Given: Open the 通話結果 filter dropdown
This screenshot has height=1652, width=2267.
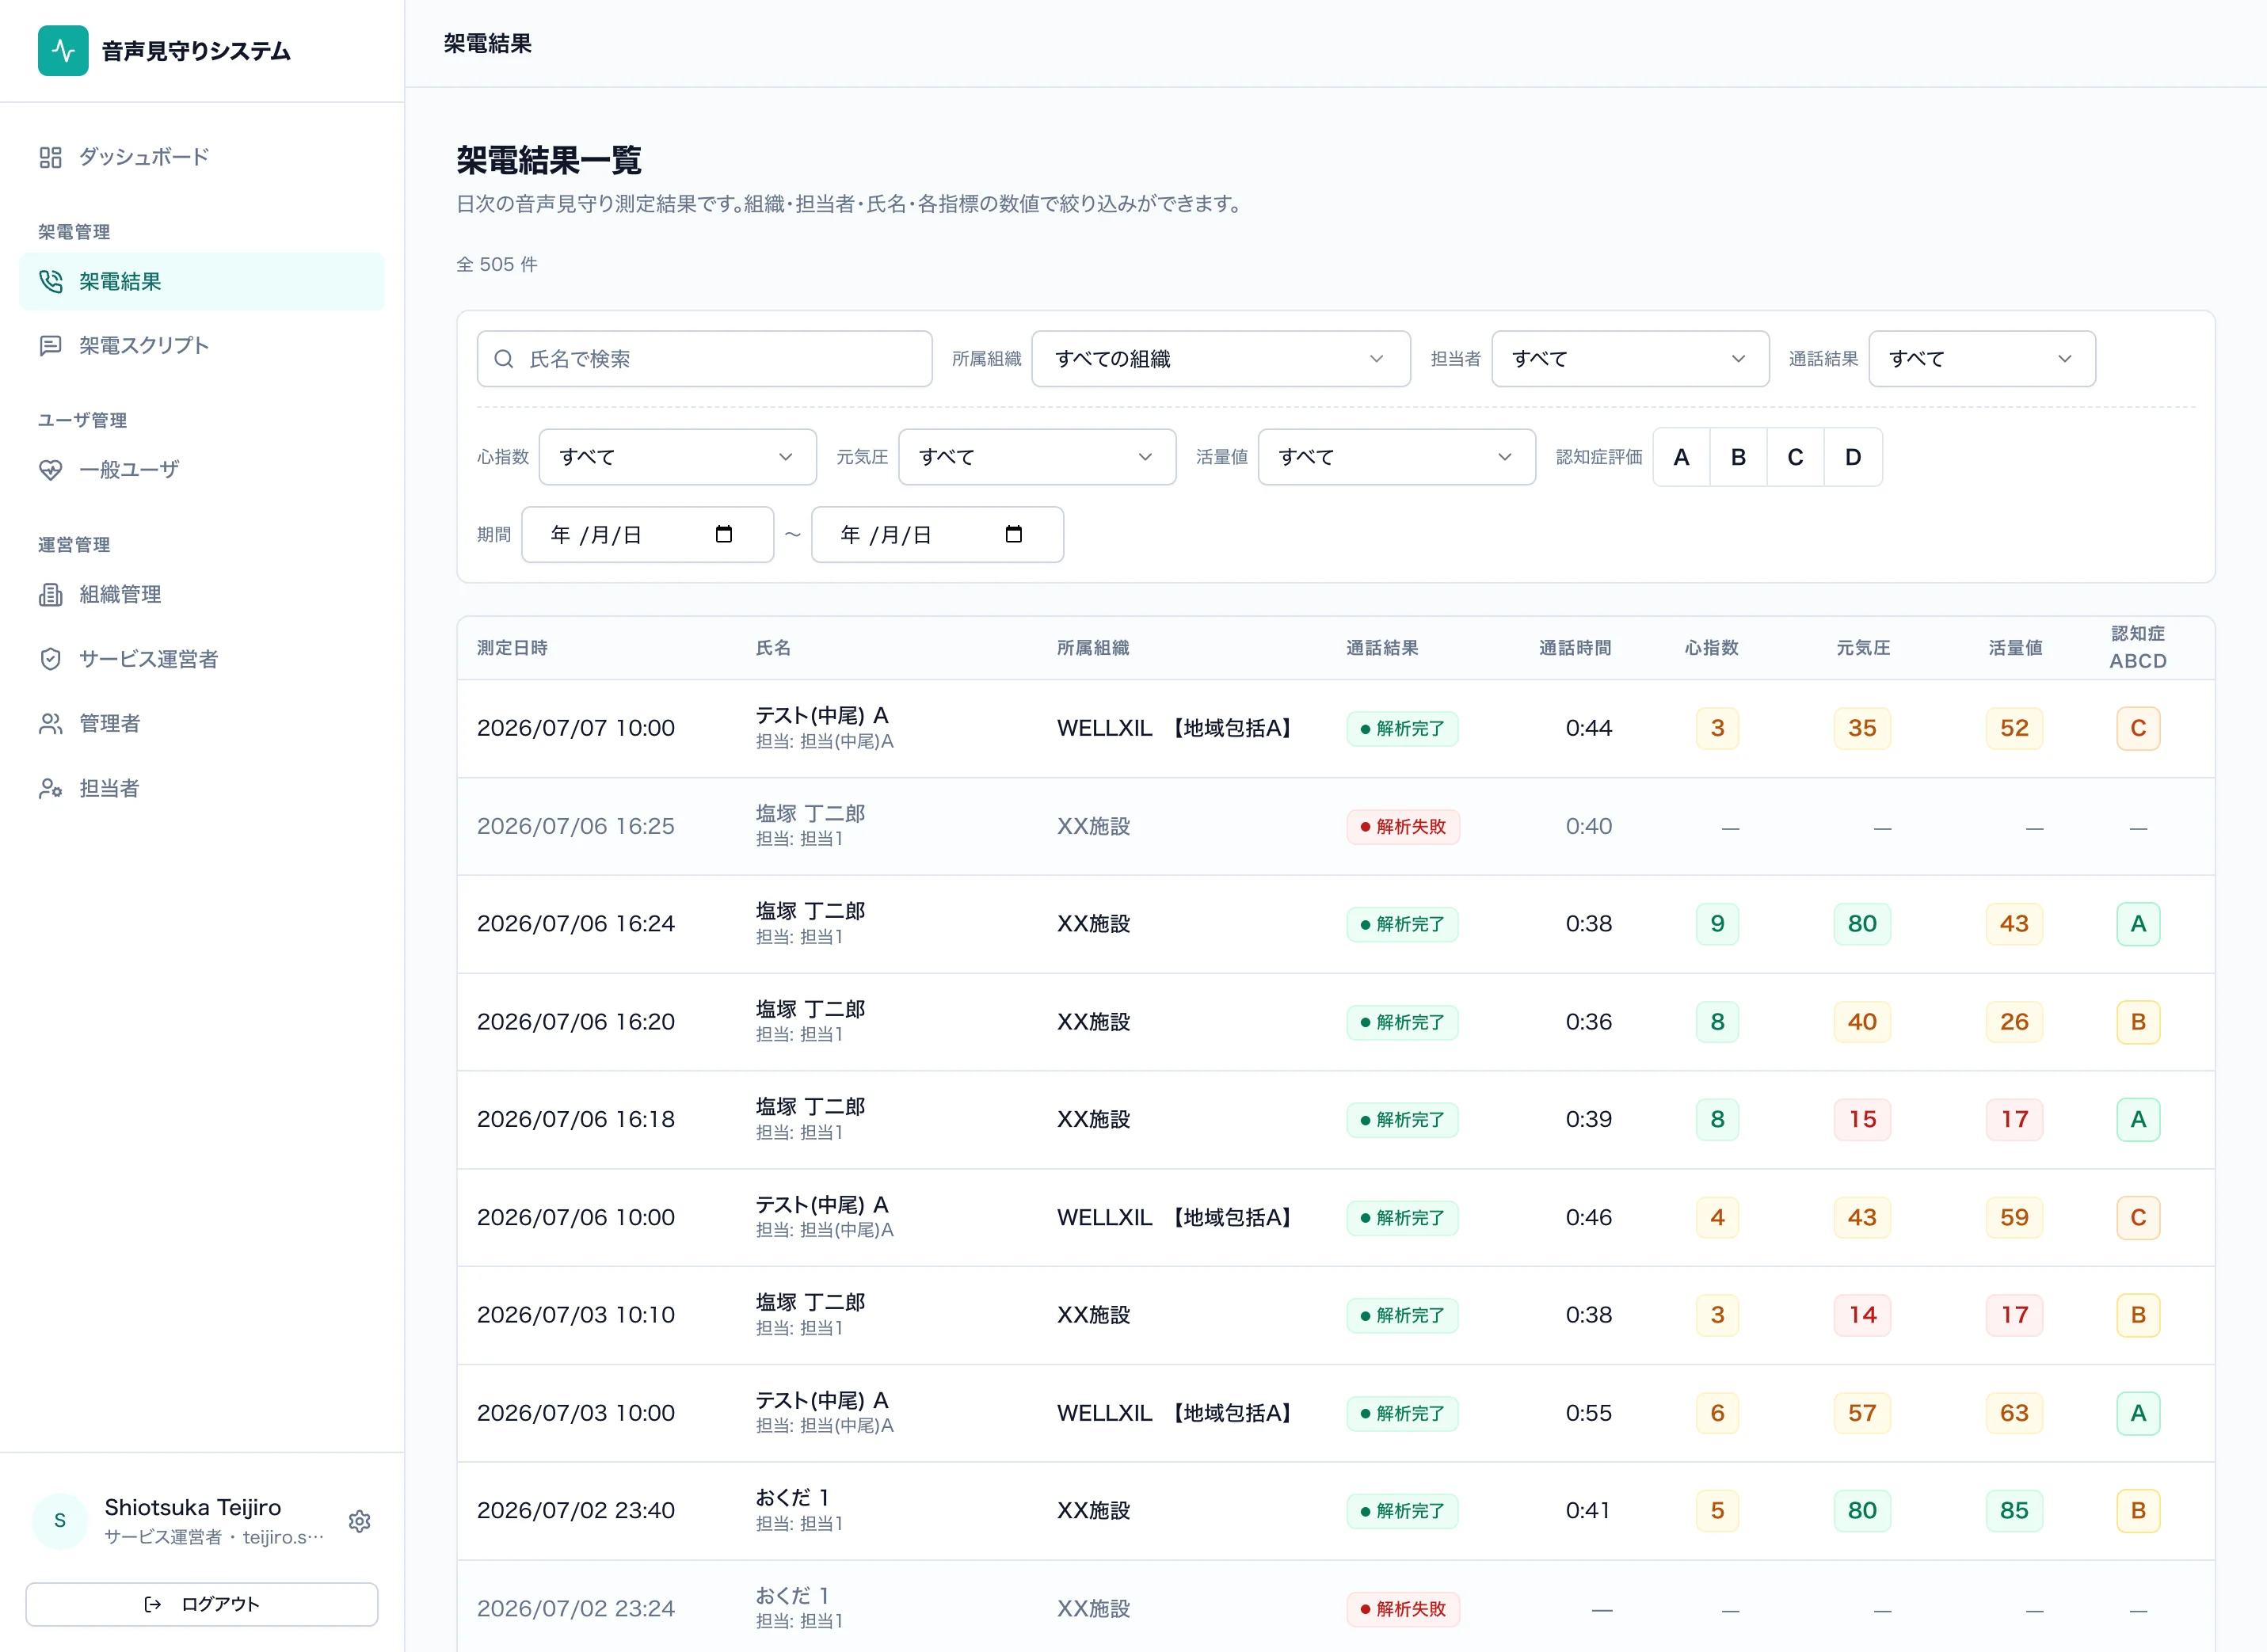Looking at the screenshot, I should click(x=1982, y=359).
